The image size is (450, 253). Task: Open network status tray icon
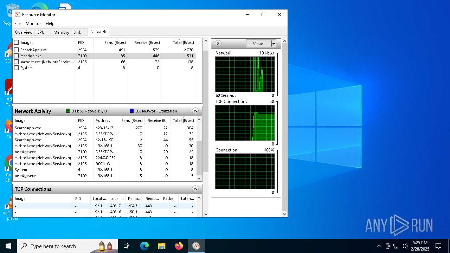(396, 246)
